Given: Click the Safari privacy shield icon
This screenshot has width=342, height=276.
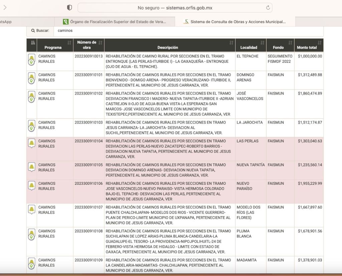Looking at the screenshot, I should 69,8.
